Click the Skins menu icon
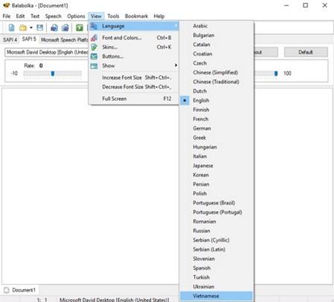The image size is (334, 302). coord(94,47)
